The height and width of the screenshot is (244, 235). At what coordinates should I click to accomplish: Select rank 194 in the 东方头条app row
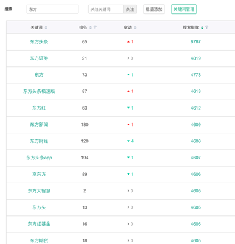click(x=84, y=158)
